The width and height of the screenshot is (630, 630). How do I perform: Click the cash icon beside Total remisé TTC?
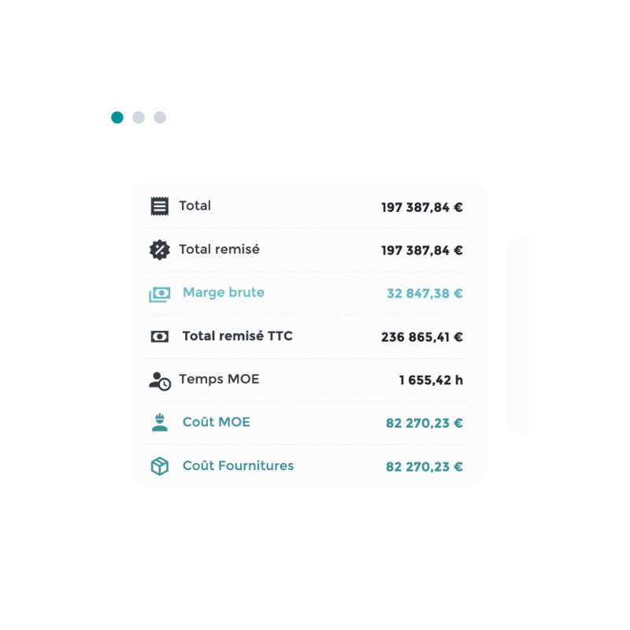click(160, 336)
